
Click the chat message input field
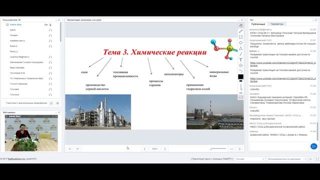[x=279, y=146]
